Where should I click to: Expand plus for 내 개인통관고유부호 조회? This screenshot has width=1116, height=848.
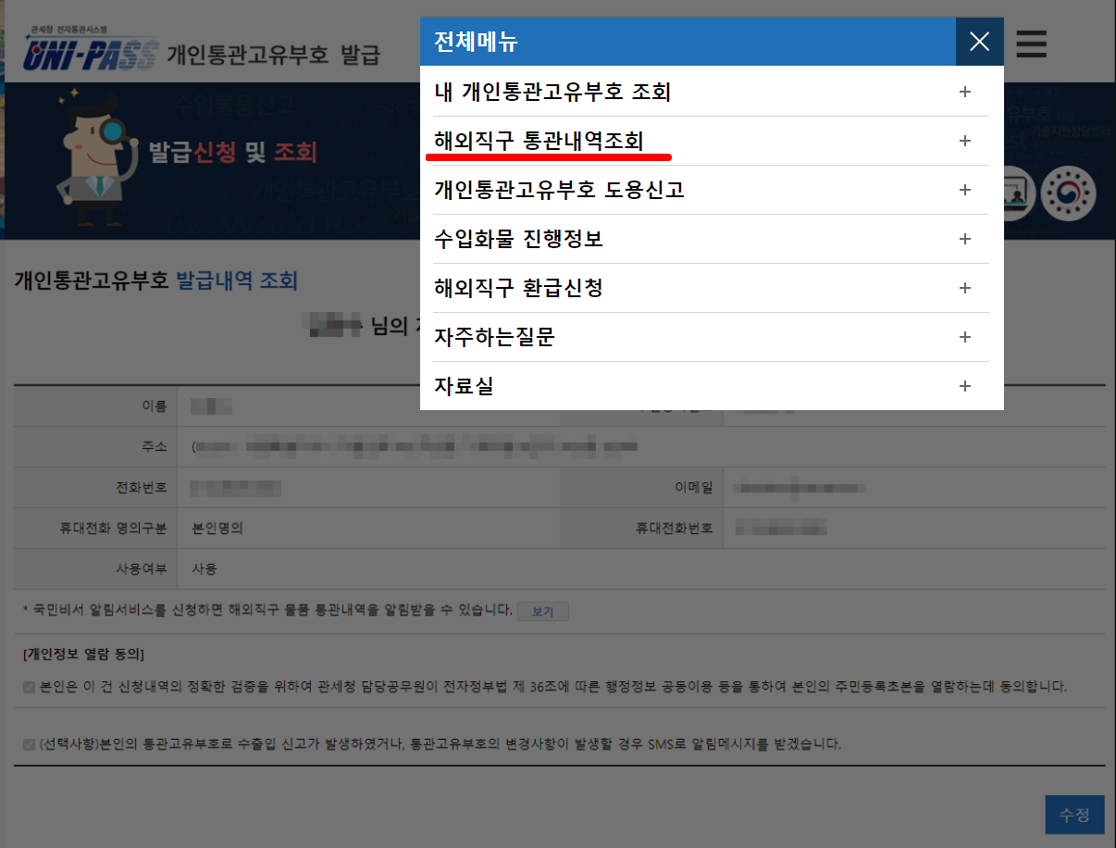965,92
